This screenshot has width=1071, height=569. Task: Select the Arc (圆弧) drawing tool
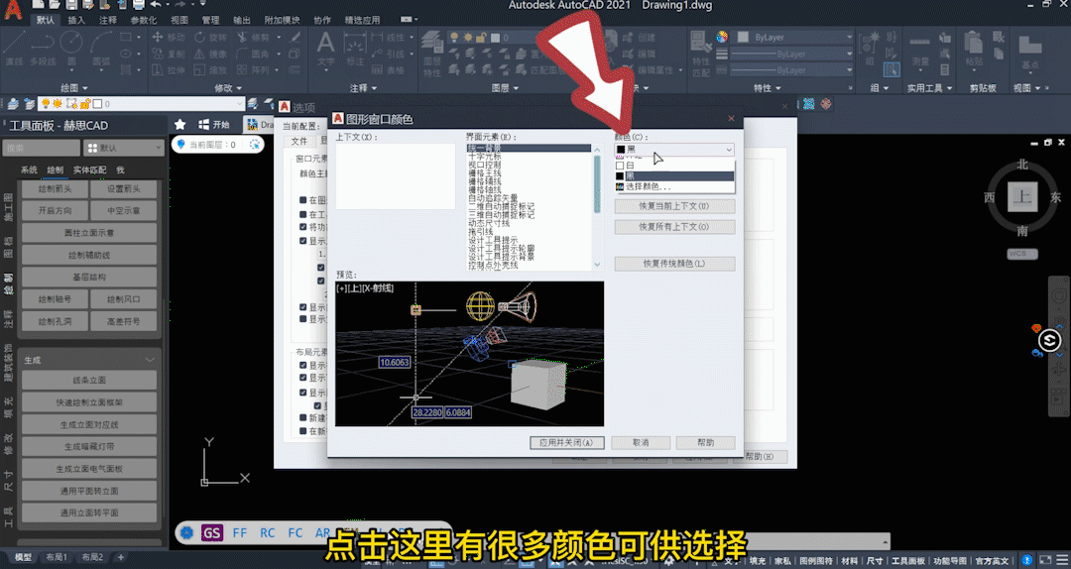101,47
